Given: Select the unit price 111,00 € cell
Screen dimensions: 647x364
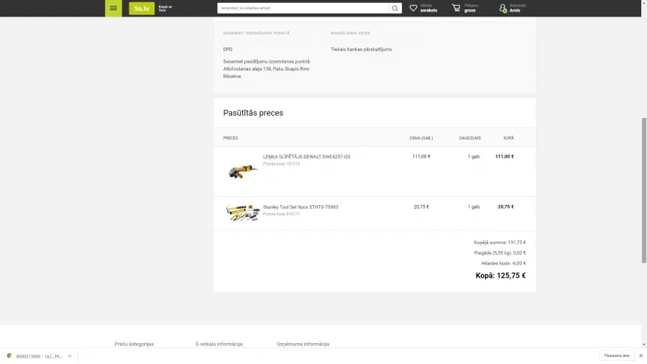Looking at the screenshot, I should click(421, 156).
